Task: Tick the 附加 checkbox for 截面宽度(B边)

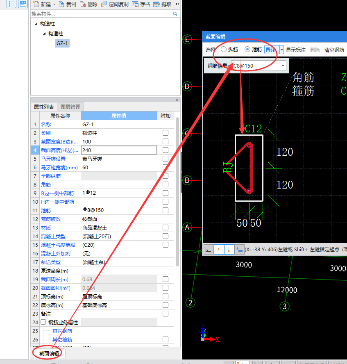Action: pos(166,141)
